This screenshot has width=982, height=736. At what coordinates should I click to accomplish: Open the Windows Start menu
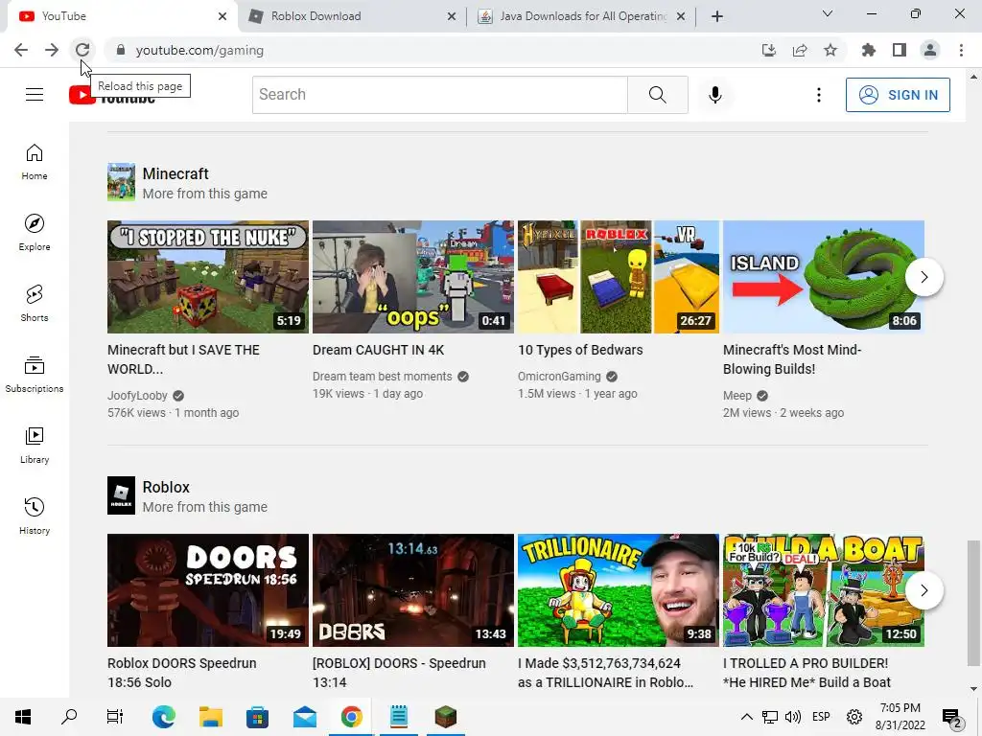(x=23, y=717)
